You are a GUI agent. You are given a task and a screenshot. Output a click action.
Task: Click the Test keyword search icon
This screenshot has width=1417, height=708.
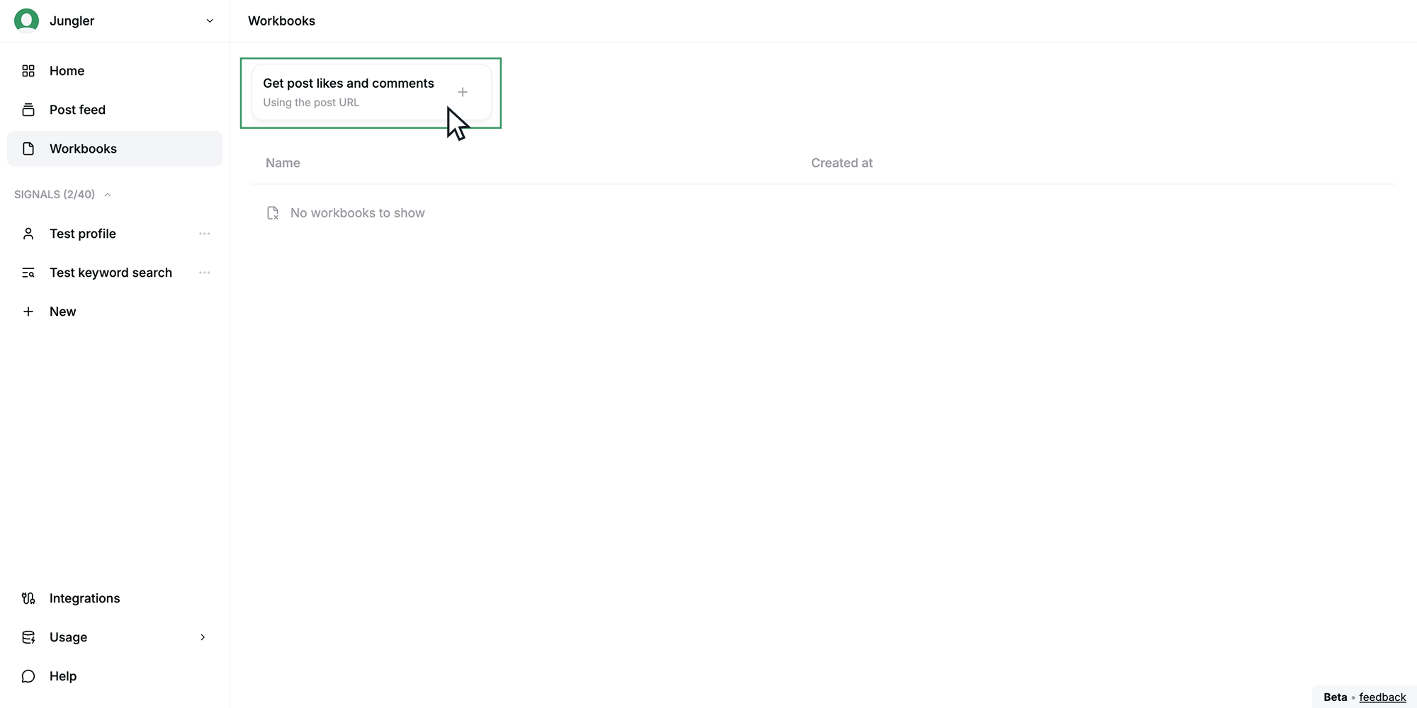[x=28, y=273]
